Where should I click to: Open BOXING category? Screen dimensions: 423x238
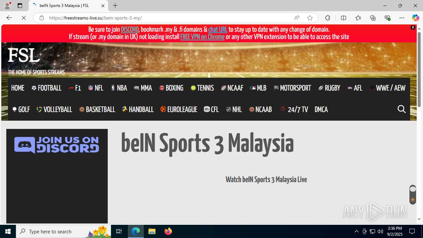(x=171, y=88)
